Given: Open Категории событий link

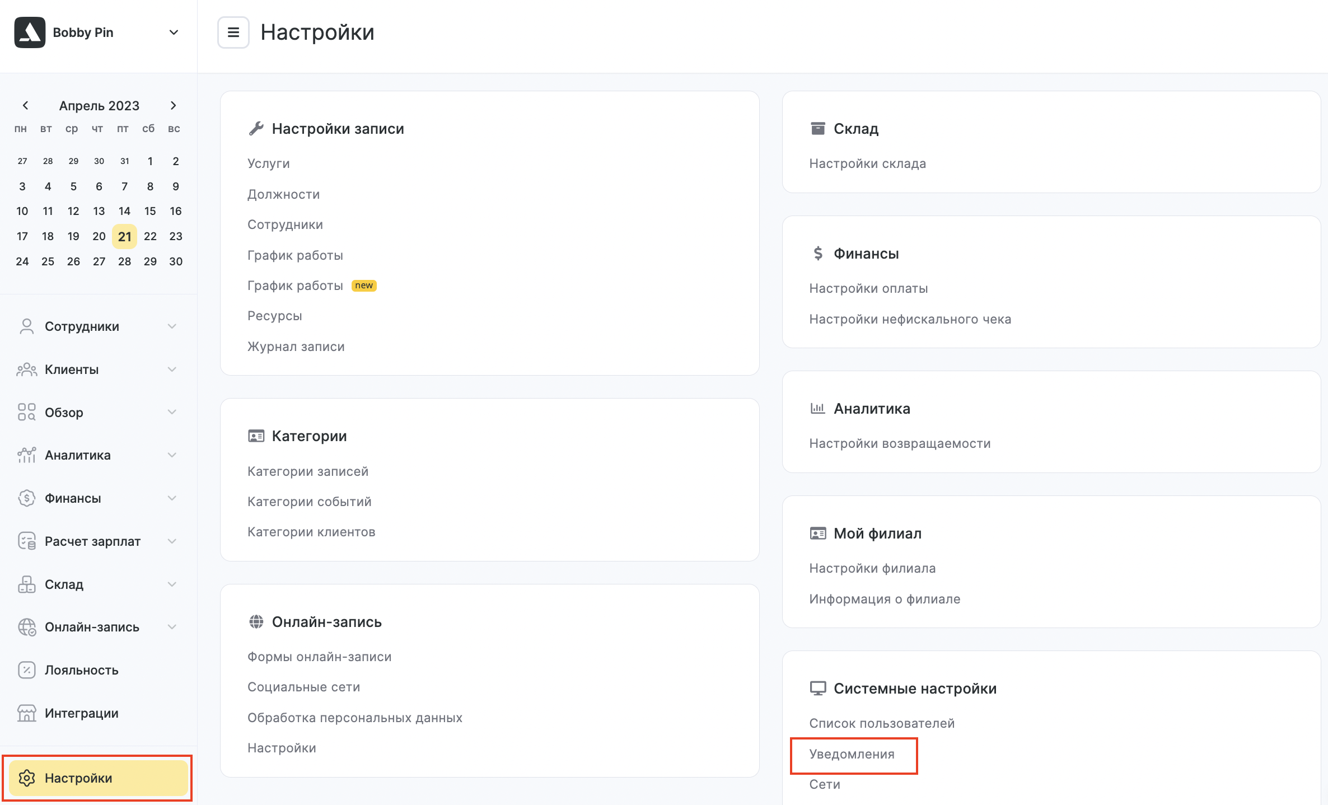Looking at the screenshot, I should click(310, 502).
